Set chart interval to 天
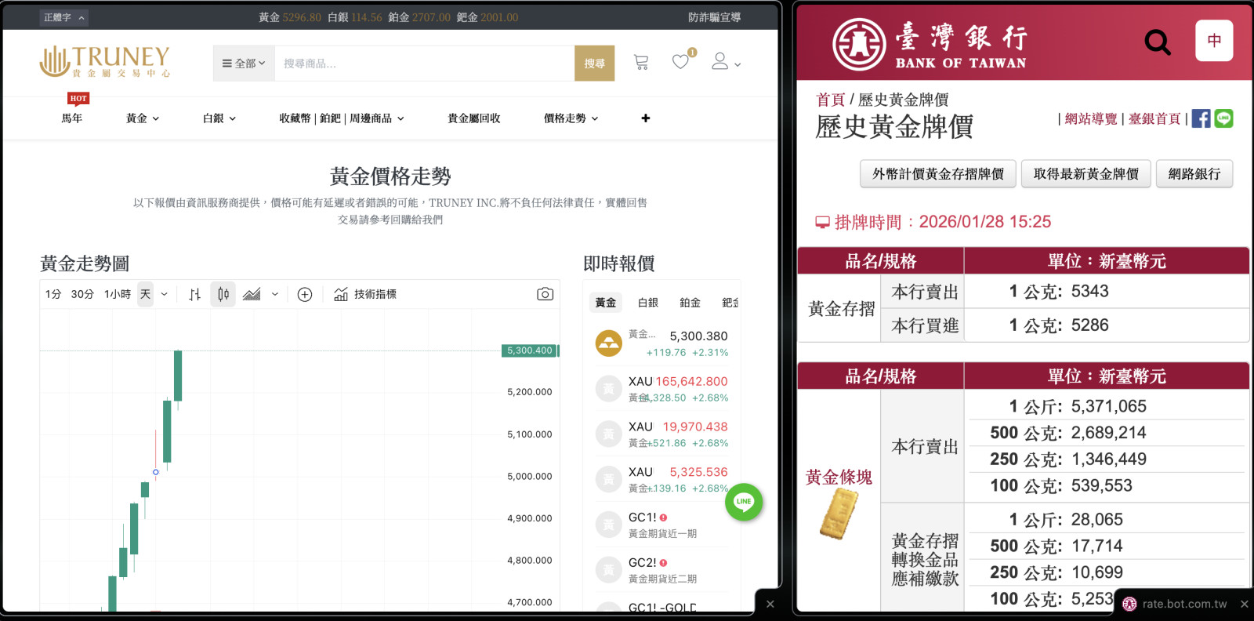The width and height of the screenshot is (1254, 621). coord(145,294)
